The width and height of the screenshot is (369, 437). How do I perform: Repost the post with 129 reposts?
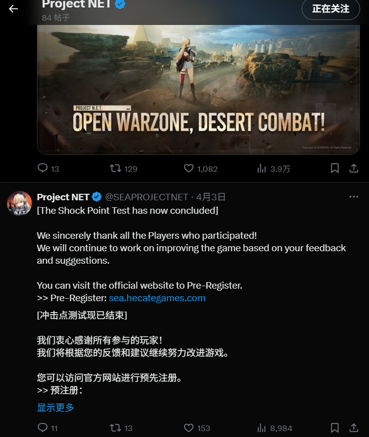pyautogui.click(x=123, y=169)
